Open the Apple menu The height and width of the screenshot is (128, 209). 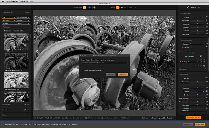pyautogui.click(x=3, y=1)
